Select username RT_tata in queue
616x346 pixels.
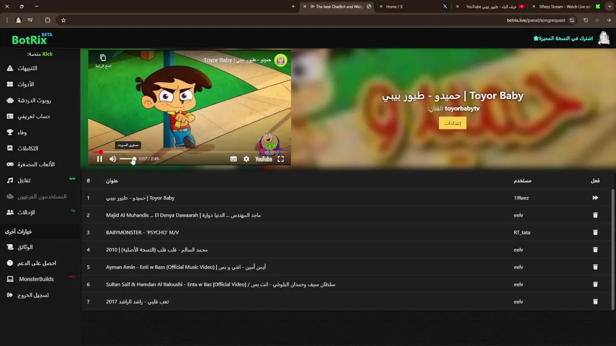pyautogui.click(x=522, y=233)
